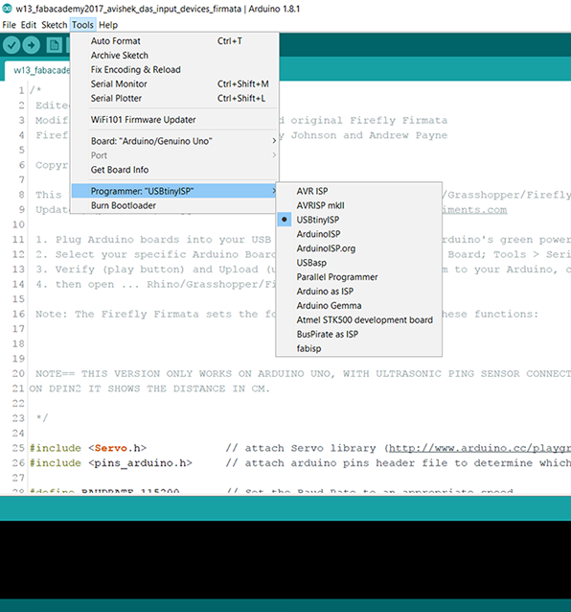Viewport: 571px width, 612px height.
Task: Select the checked USBtinyISP programmer option
Action: click(359, 220)
